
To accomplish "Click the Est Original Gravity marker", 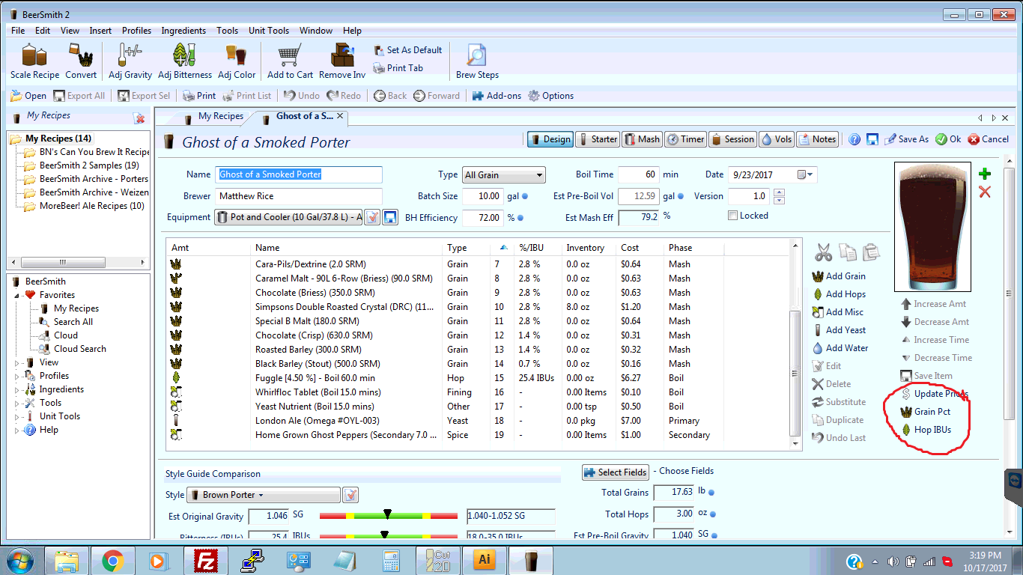I will pyautogui.click(x=387, y=514).
